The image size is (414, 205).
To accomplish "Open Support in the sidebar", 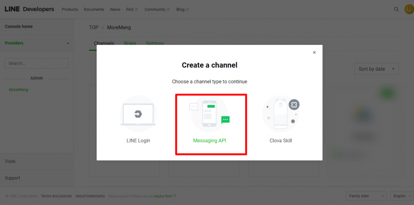I will point(12,178).
